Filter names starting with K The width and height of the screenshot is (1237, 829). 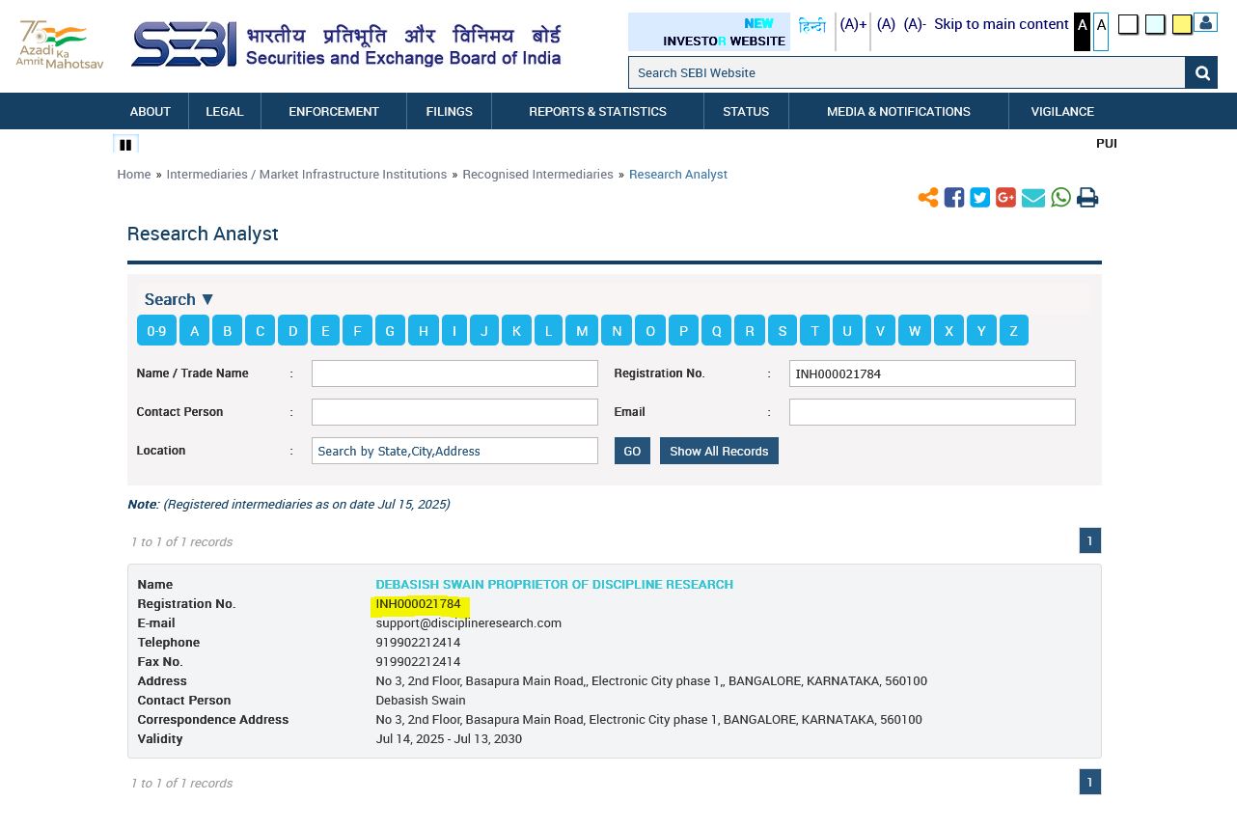[516, 331]
